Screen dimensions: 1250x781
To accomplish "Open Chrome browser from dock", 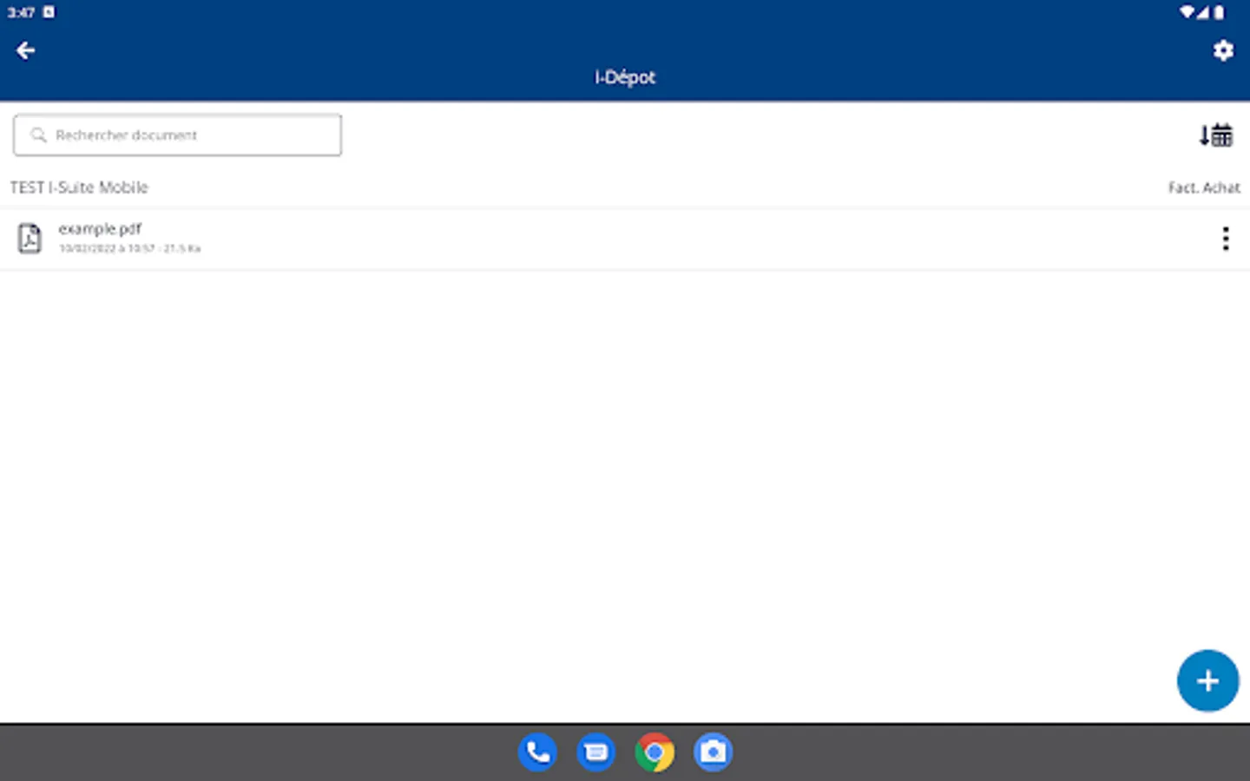I will 655,752.
